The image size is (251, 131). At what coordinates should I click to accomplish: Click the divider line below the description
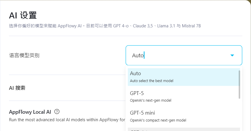[x=125, y=36]
